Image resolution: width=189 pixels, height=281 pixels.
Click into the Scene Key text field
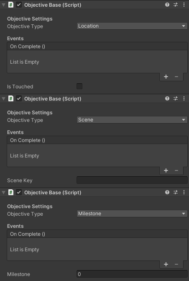[132, 180]
